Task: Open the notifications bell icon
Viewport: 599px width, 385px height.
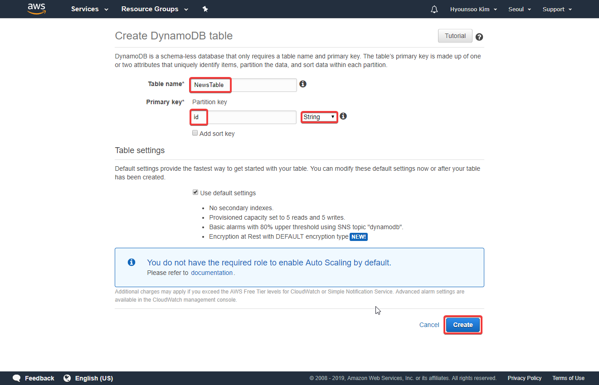Action: [x=434, y=9]
